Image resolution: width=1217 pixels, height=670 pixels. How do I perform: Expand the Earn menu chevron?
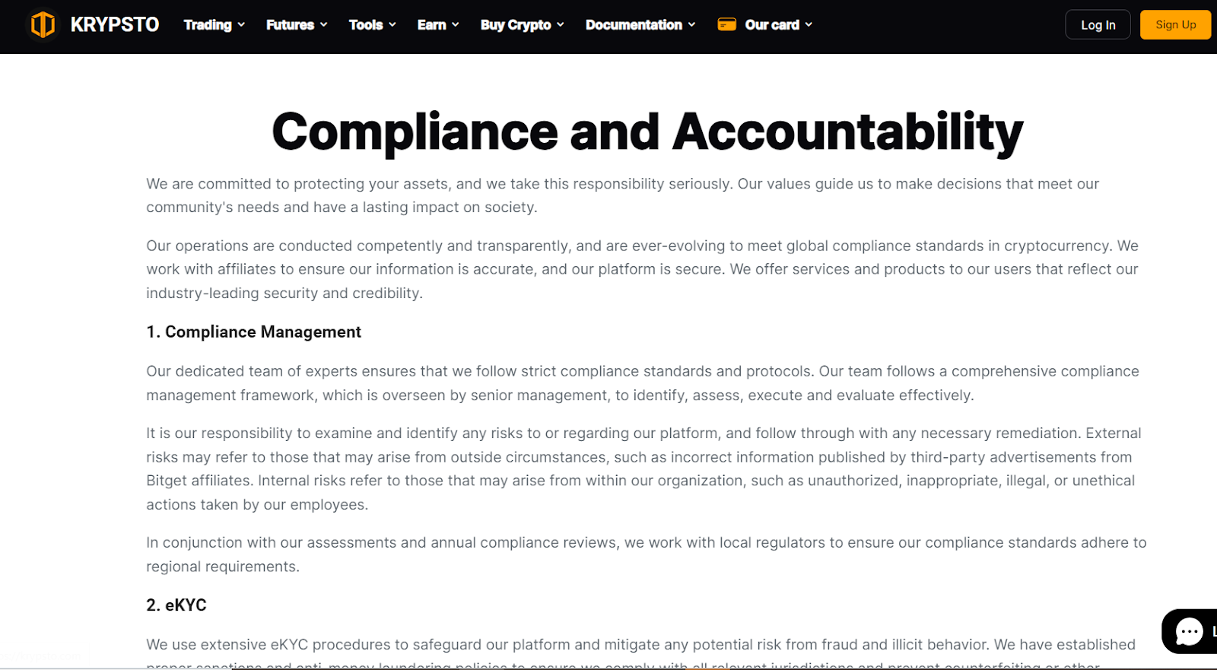coord(456,25)
